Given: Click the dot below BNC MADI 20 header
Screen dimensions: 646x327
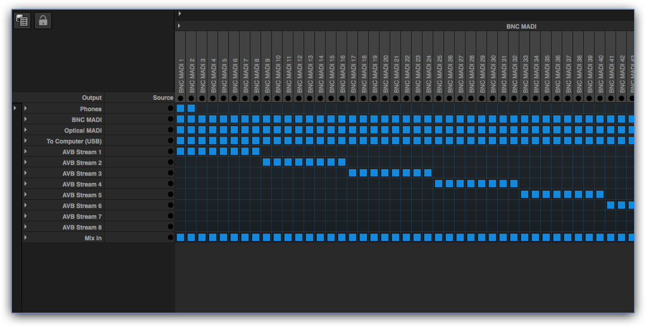Looking at the screenshot, I should coord(385,98).
